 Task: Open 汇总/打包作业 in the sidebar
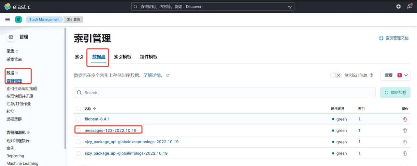click(19, 104)
